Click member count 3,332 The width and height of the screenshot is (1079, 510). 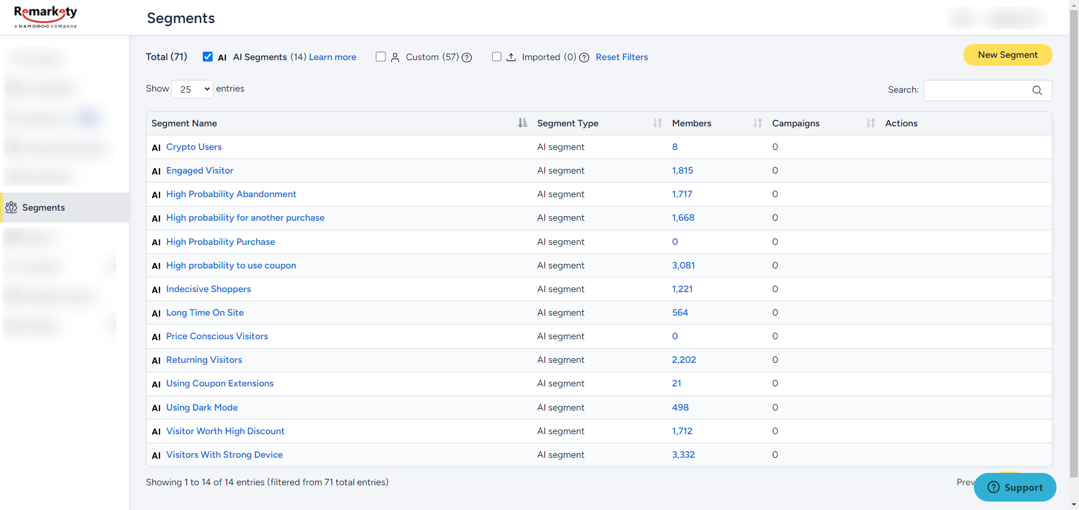click(684, 454)
